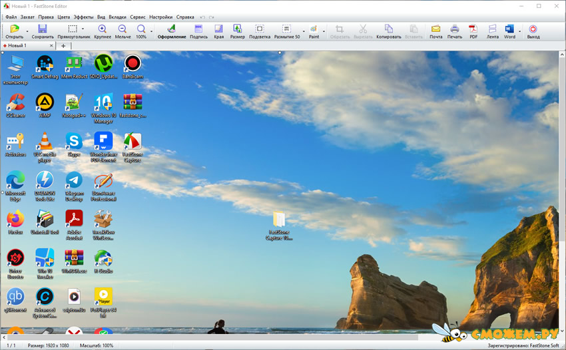Open the Файл menu
The width and height of the screenshot is (566, 350).
click(x=11, y=17)
